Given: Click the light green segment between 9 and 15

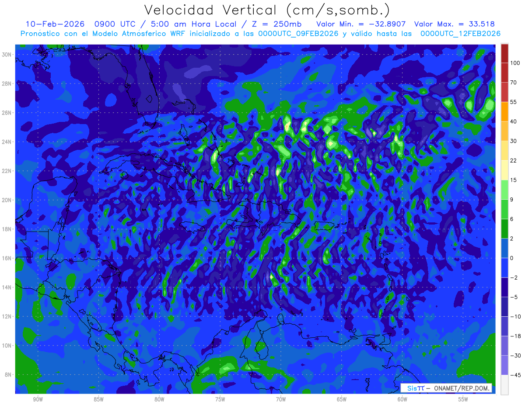Looking at the screenshot, I should pos(504,190).
